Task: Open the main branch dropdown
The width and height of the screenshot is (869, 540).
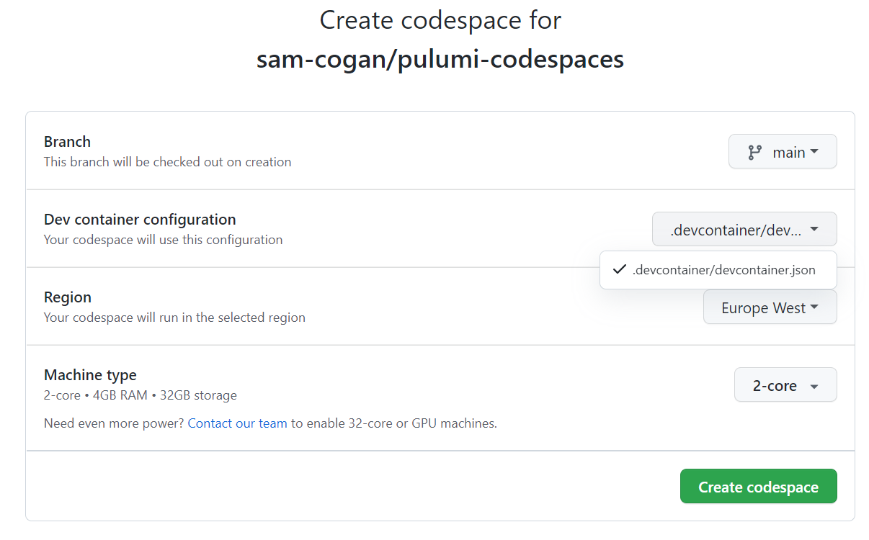Action: (x=783, y=152)
